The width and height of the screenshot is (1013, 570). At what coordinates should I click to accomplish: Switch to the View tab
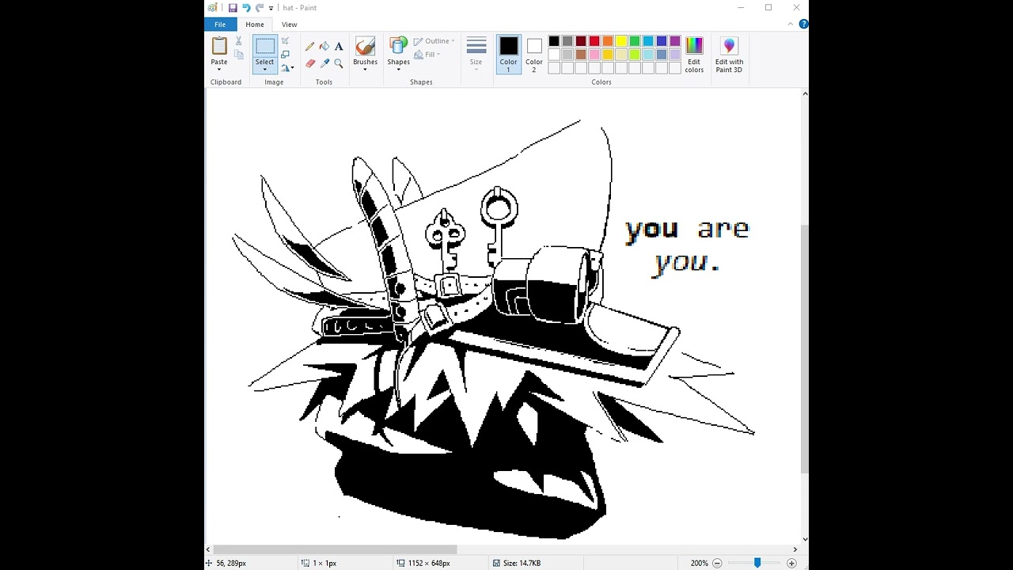tap(290, 25)
